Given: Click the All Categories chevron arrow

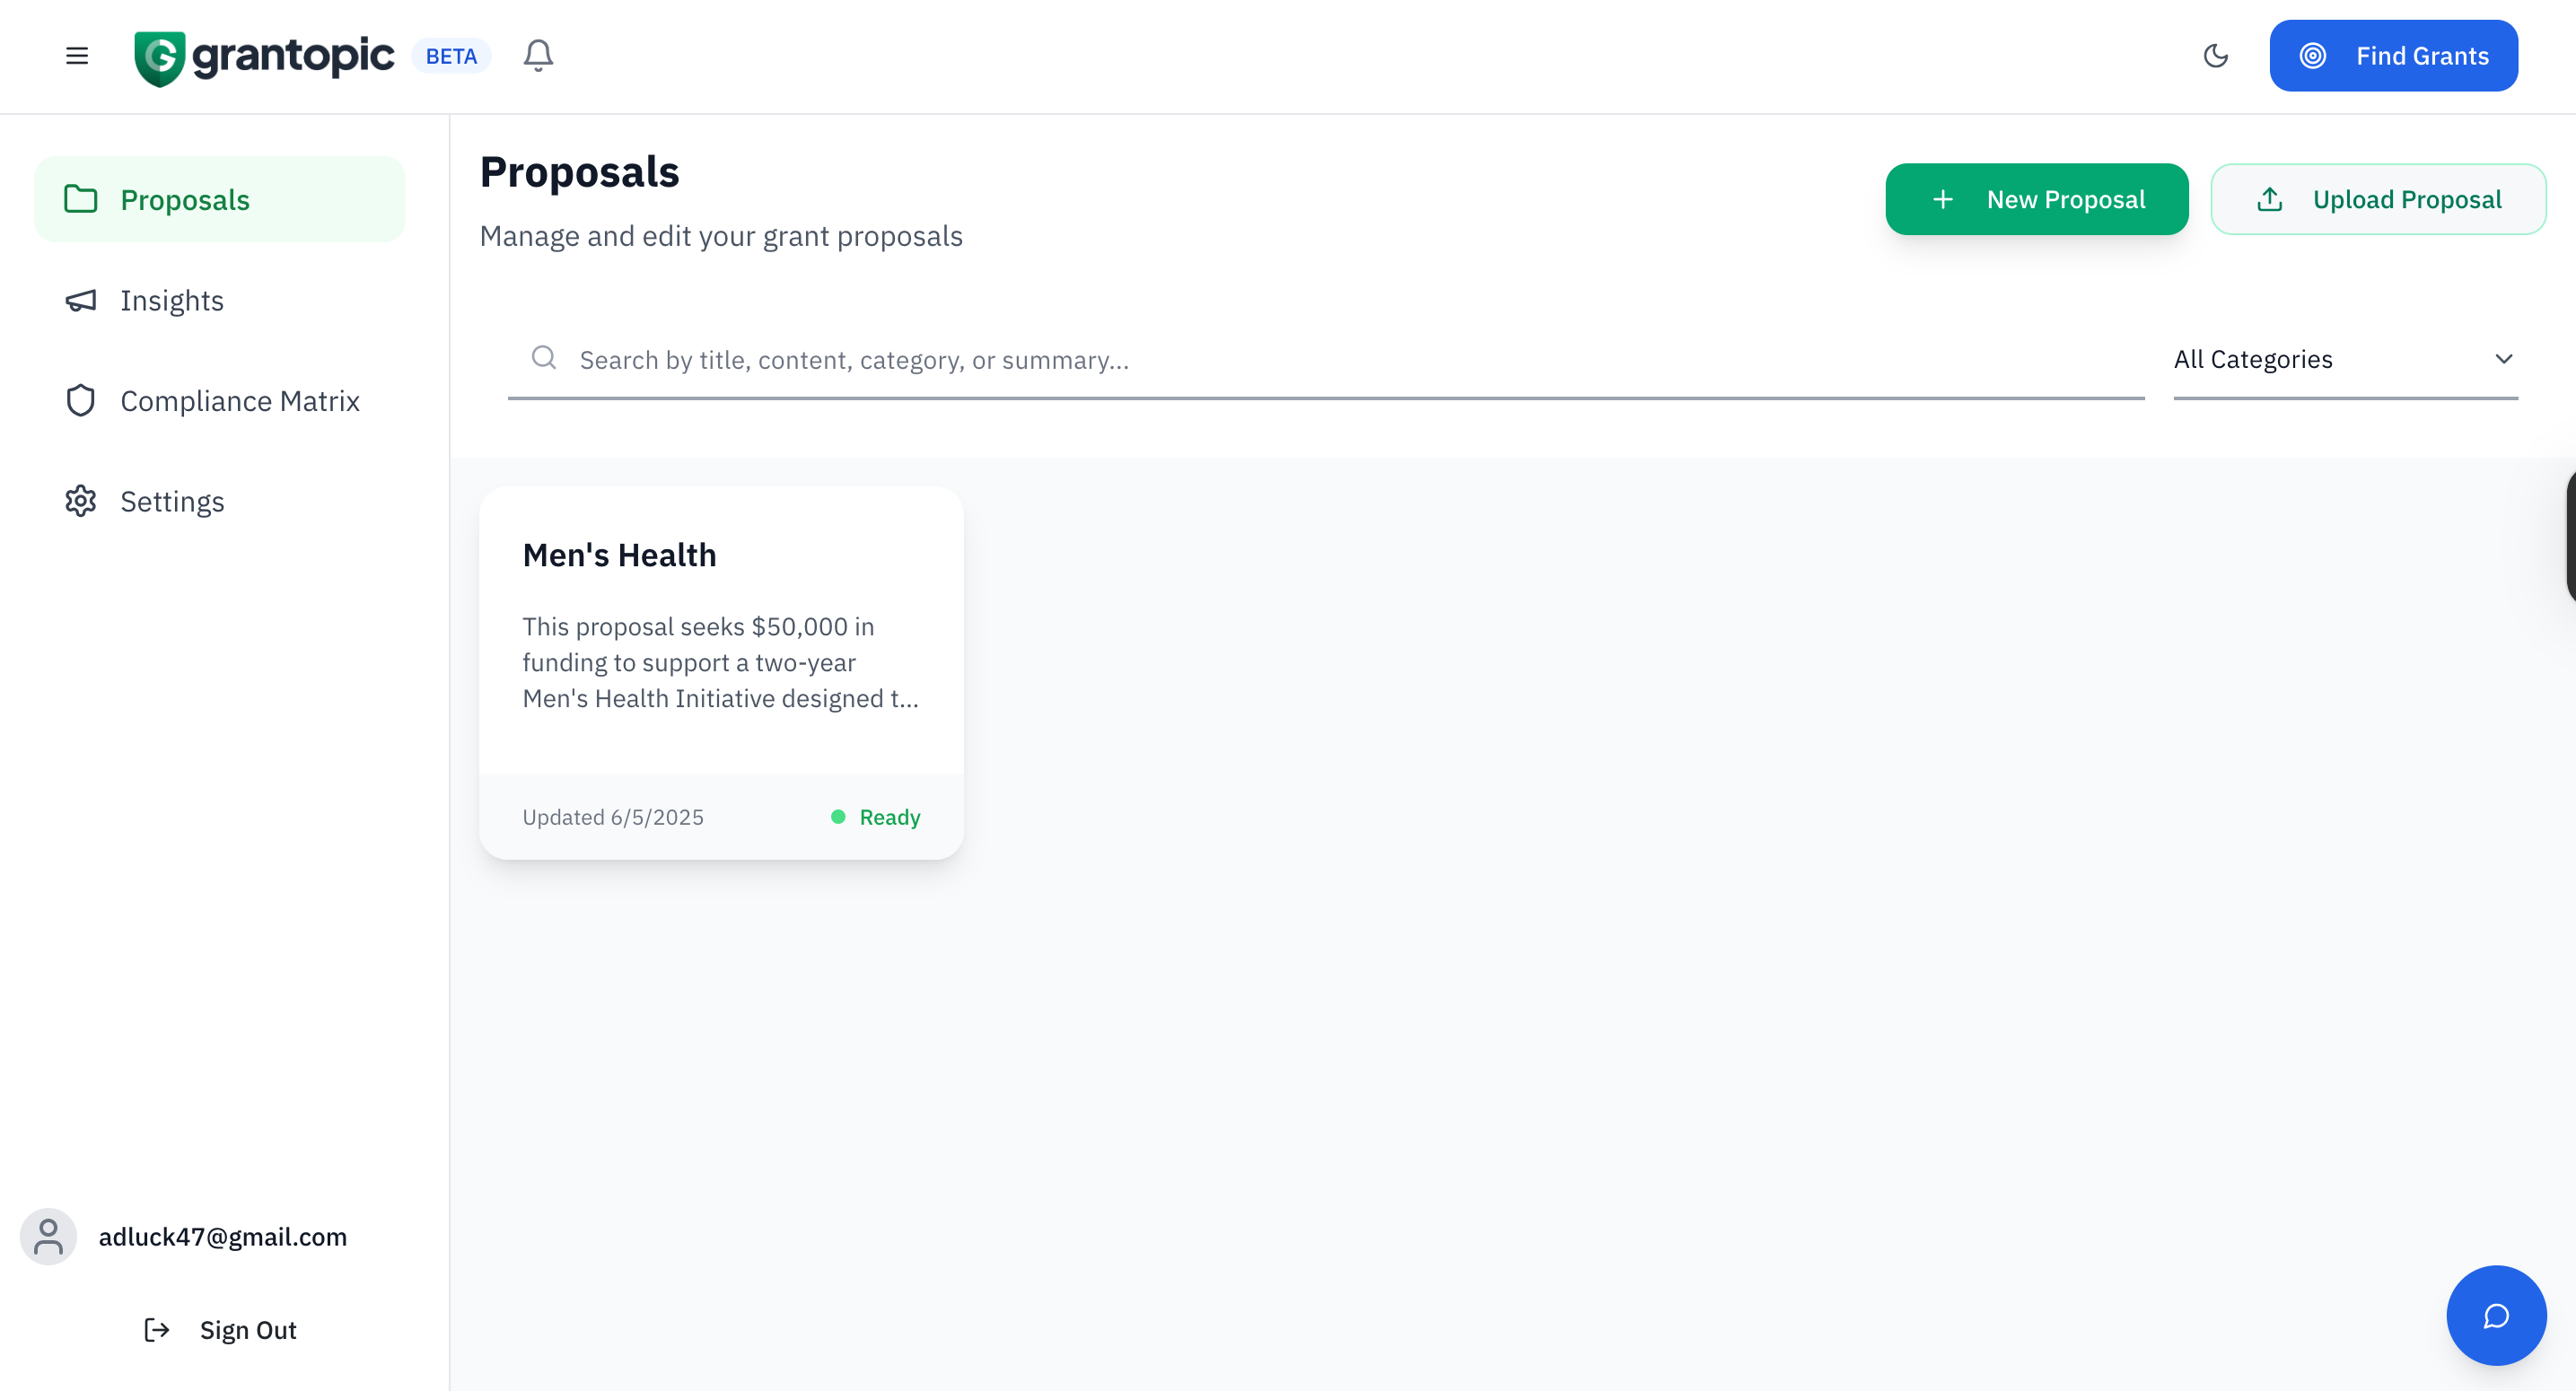Looking at the screenshot, I should point(2503,359).
